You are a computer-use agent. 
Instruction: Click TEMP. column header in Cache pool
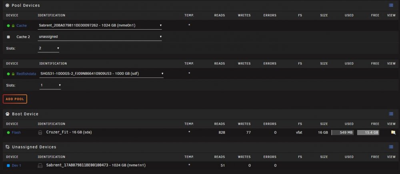point(189,15)
